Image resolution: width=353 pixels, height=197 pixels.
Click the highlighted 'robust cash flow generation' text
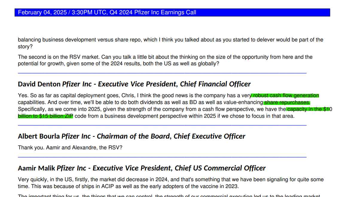tap(286, 95)
